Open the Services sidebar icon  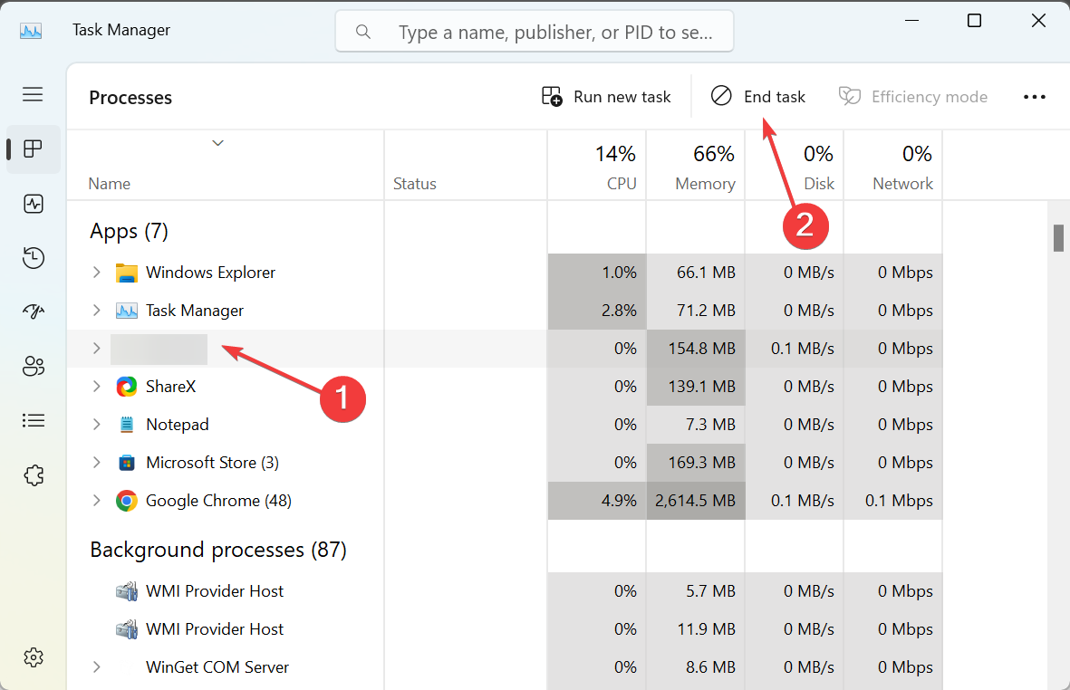[33, 475]
